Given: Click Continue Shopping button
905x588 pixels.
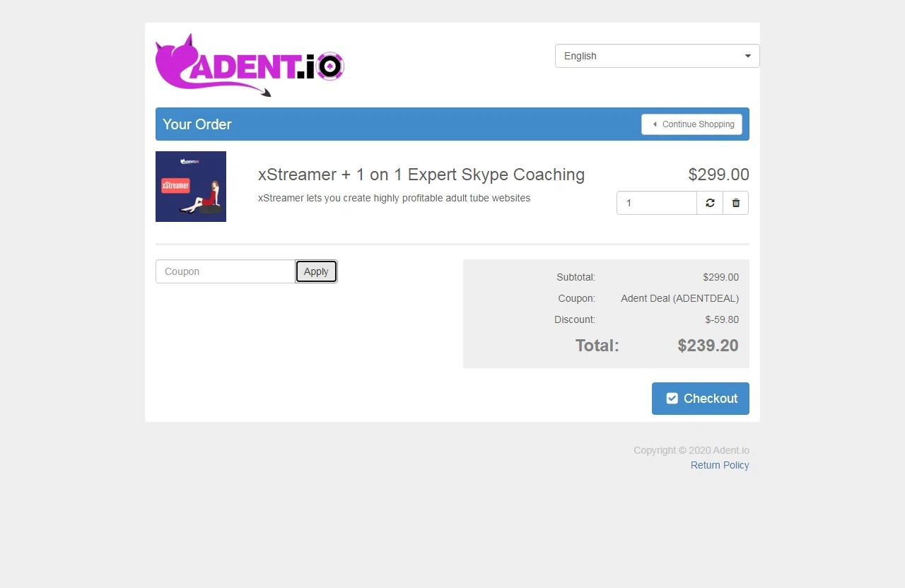Looking at the screenshot, I should (x=691, y=124).
